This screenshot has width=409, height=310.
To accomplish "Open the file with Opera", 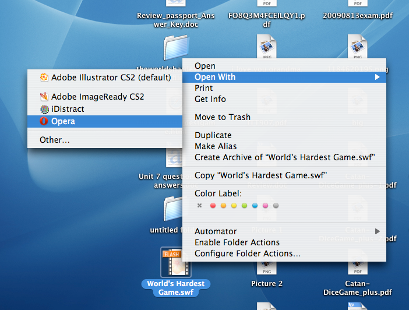I will 105,121.
